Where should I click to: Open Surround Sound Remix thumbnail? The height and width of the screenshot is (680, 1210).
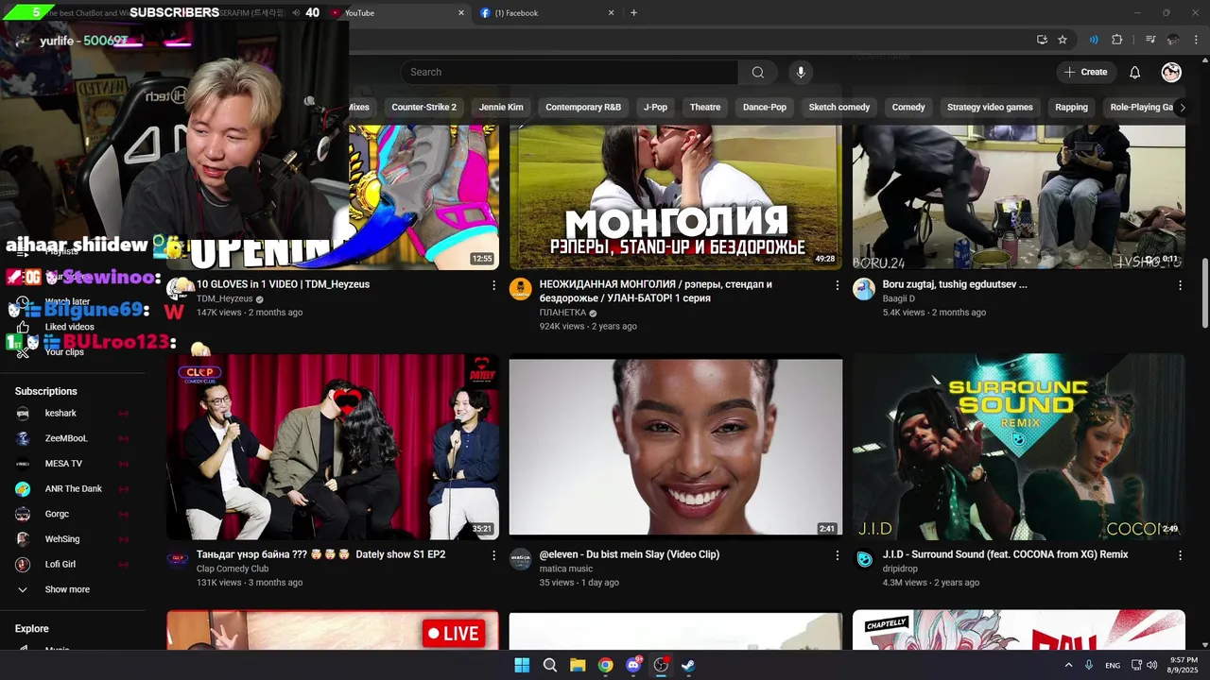click(1018, 447)
